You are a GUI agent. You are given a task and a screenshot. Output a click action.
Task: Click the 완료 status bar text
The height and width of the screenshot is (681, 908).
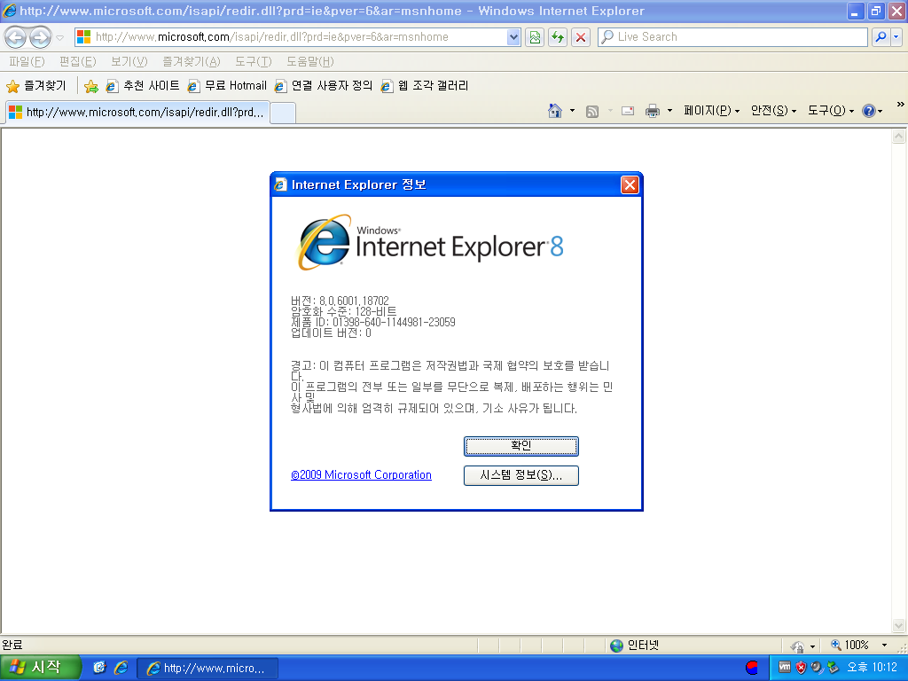pos(12,646)
